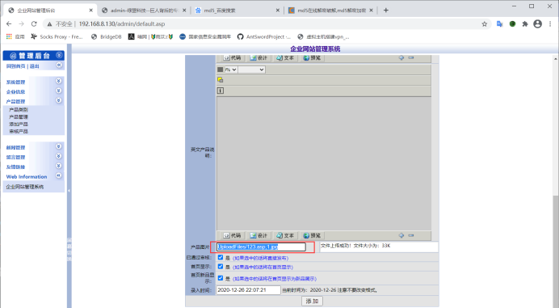Screen dimensions: 559x308
Task: Open 产品类别 in sidebar submenu
Action: coord(19,110)
